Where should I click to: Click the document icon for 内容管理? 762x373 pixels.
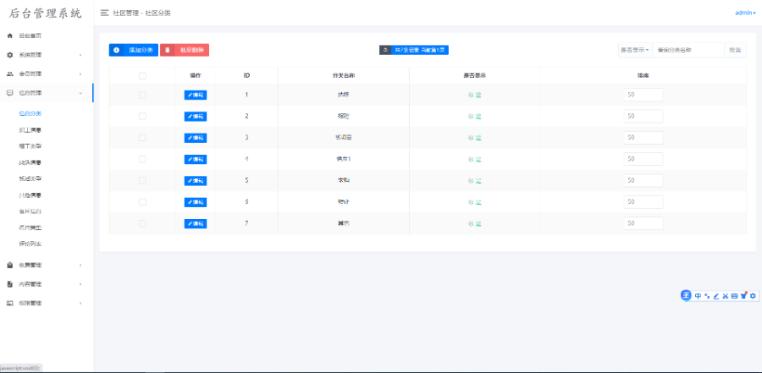click(10, 284)
